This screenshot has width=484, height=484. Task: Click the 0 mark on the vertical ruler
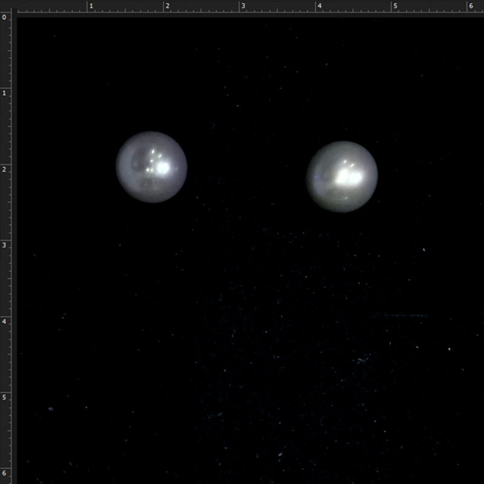pyautogui.click(x=4, y=18)
